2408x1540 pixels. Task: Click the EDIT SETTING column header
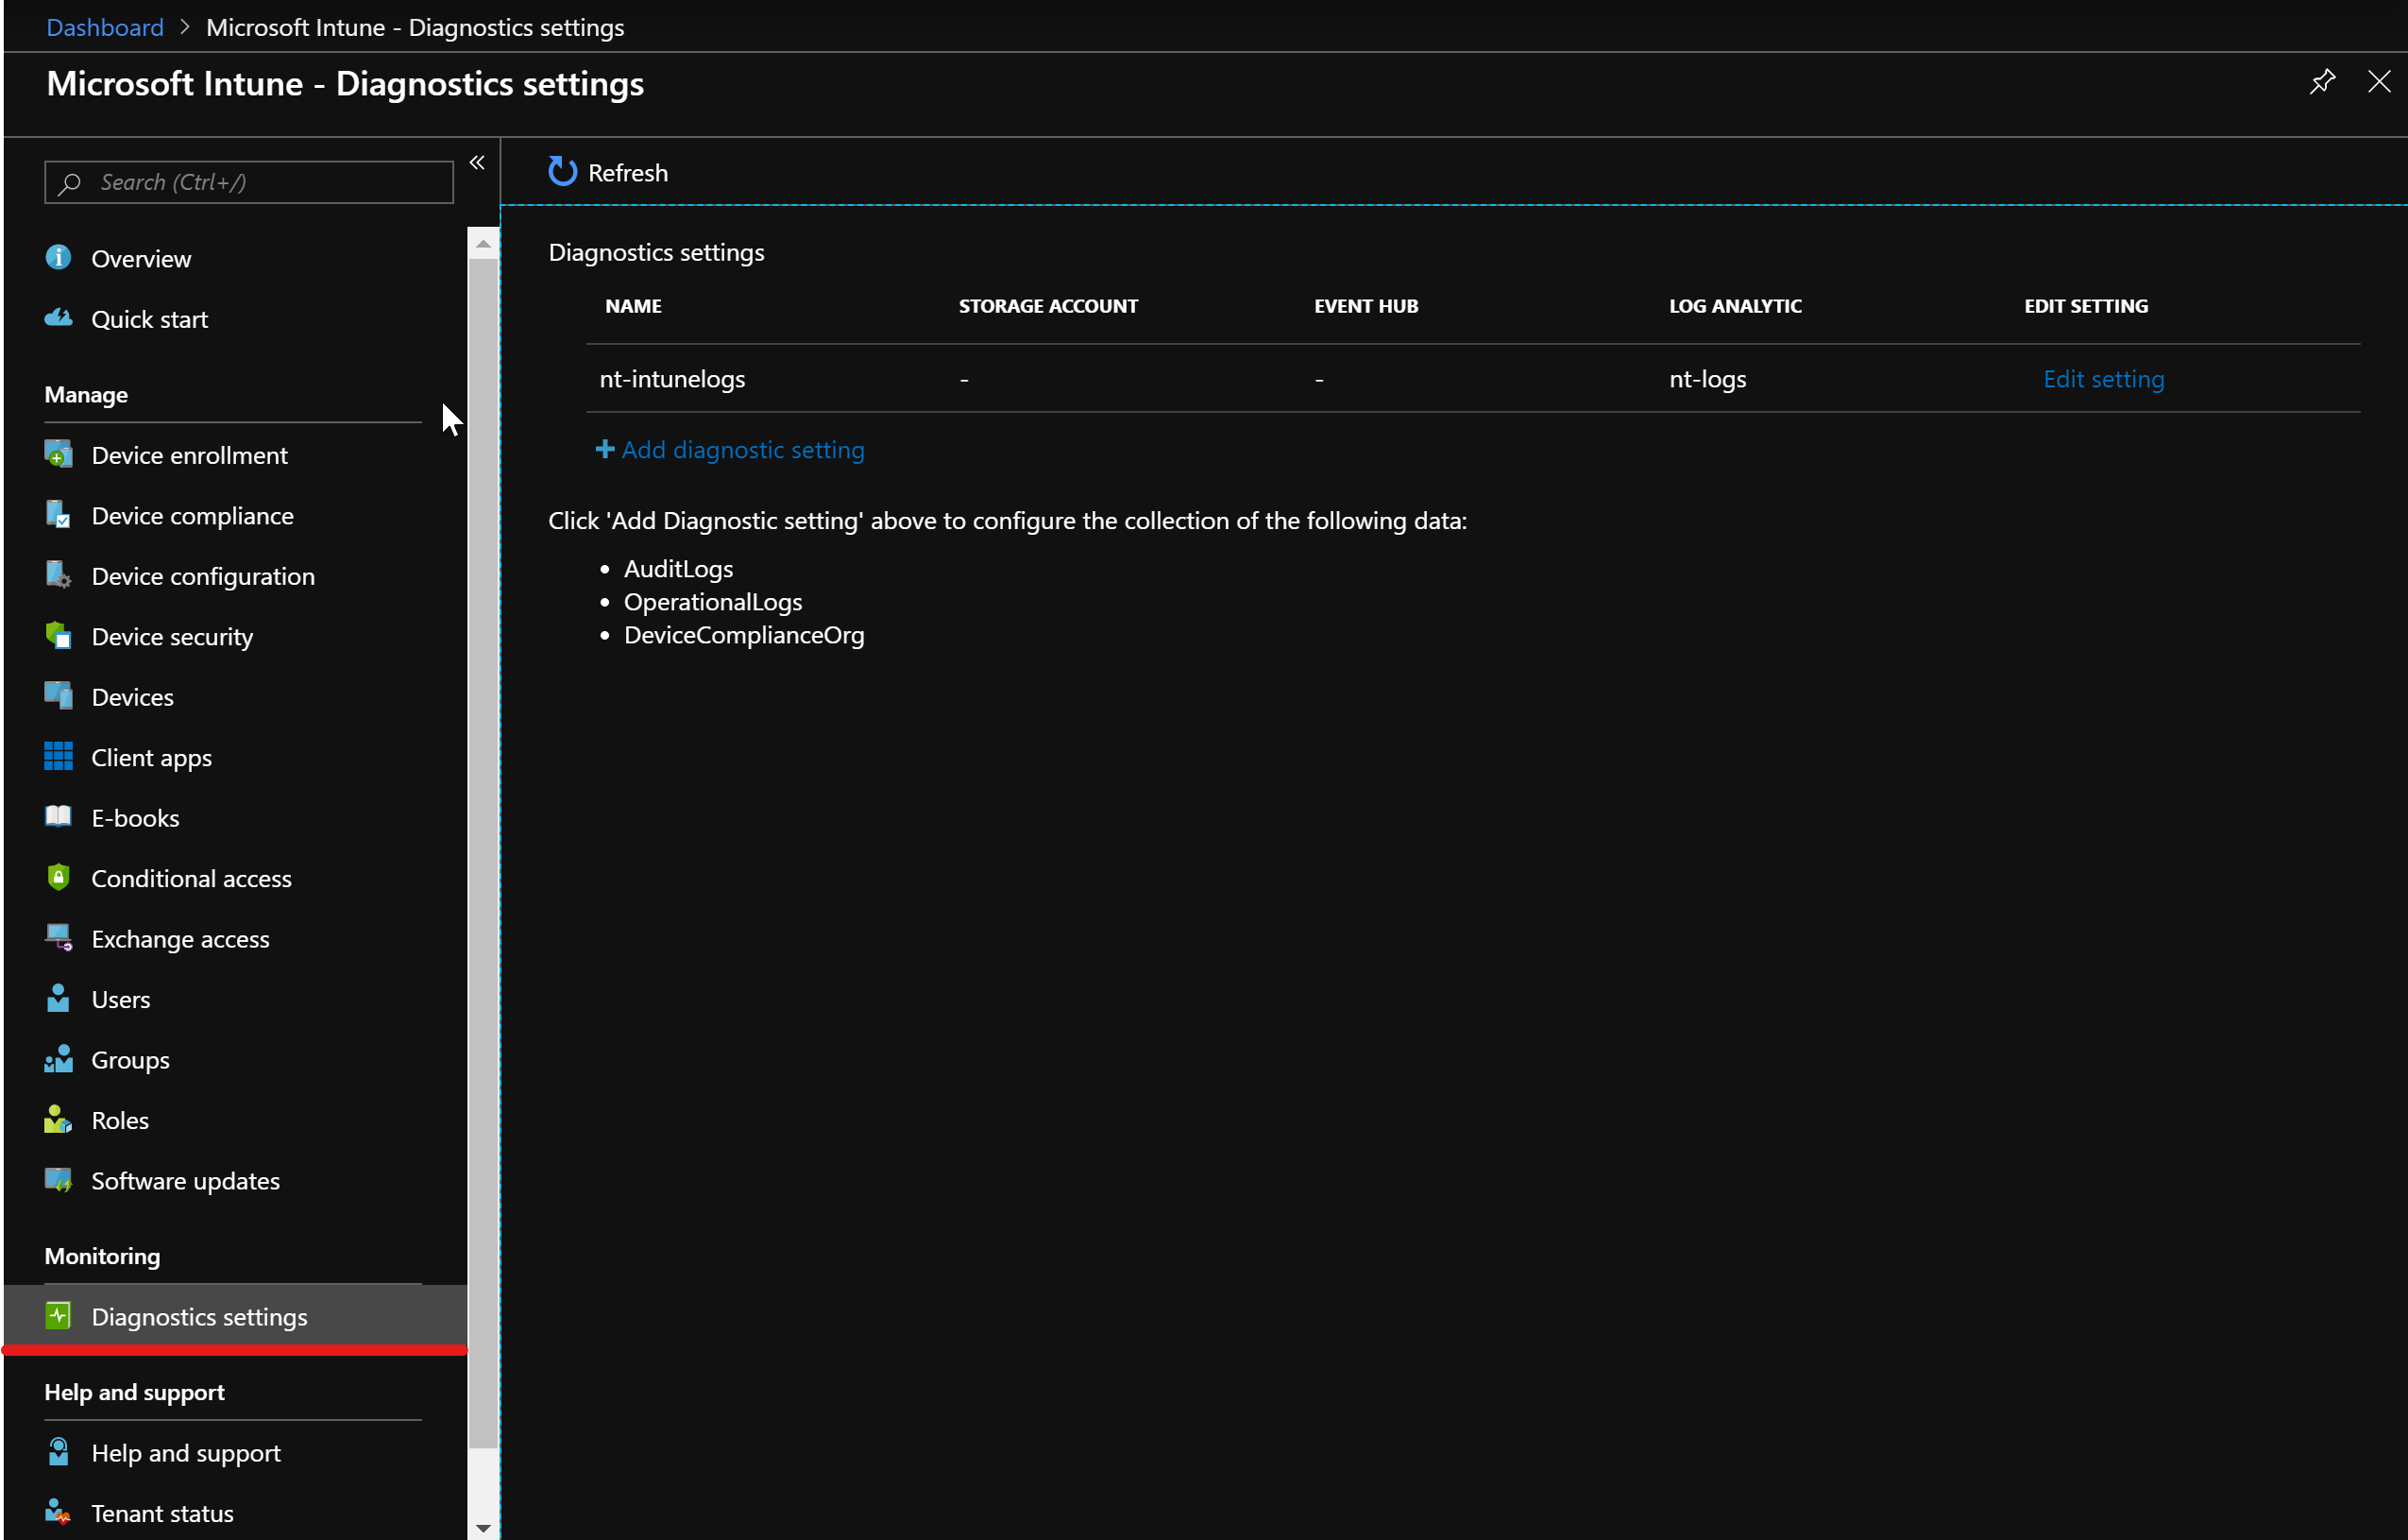pyautogui.click(x=2086, y=305)
